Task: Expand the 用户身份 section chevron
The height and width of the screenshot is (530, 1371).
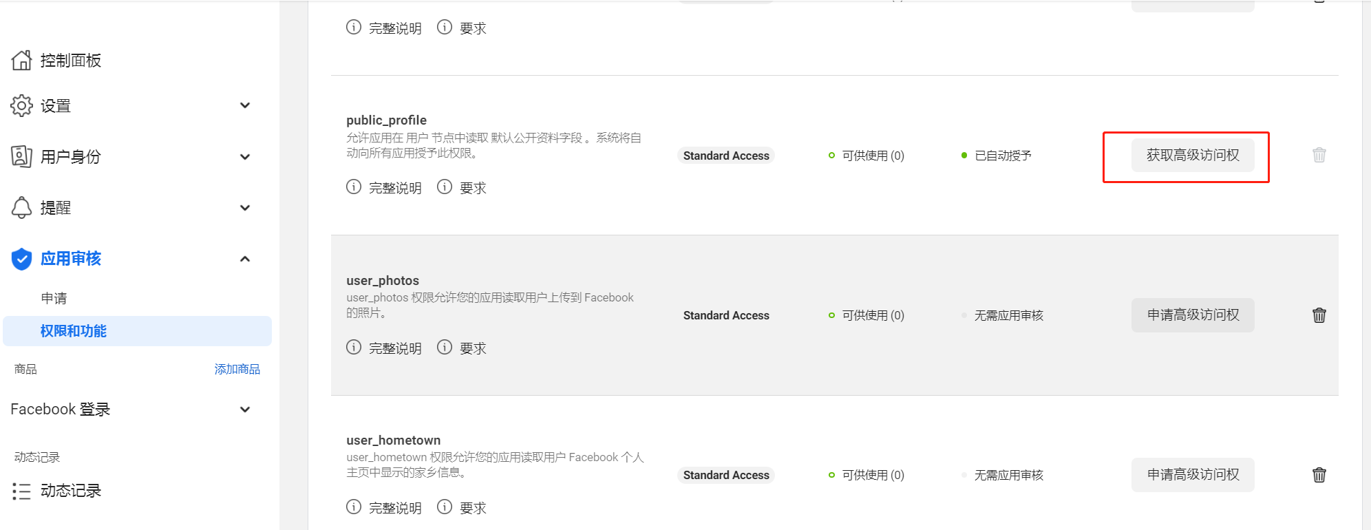Action: click(245, 157)
